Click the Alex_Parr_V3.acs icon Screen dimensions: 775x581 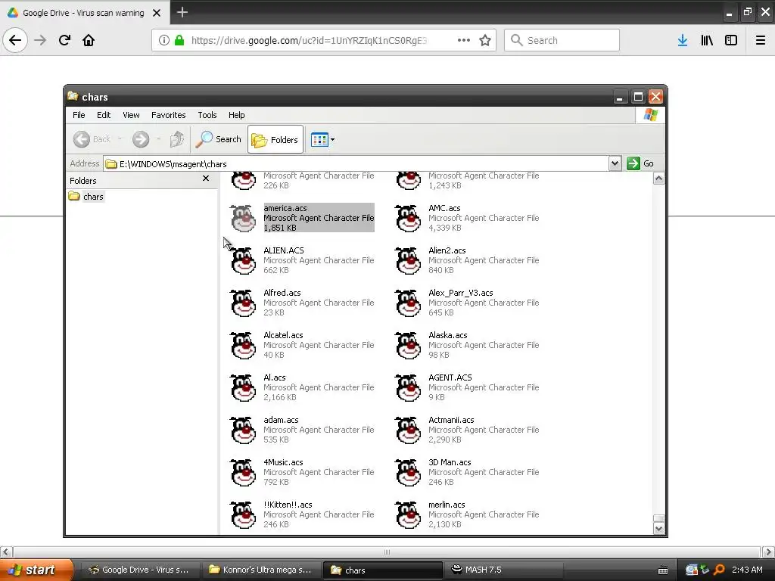(408, 303)
